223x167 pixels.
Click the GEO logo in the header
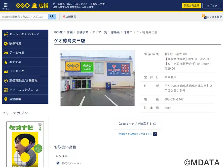click(x=23, y=6)
